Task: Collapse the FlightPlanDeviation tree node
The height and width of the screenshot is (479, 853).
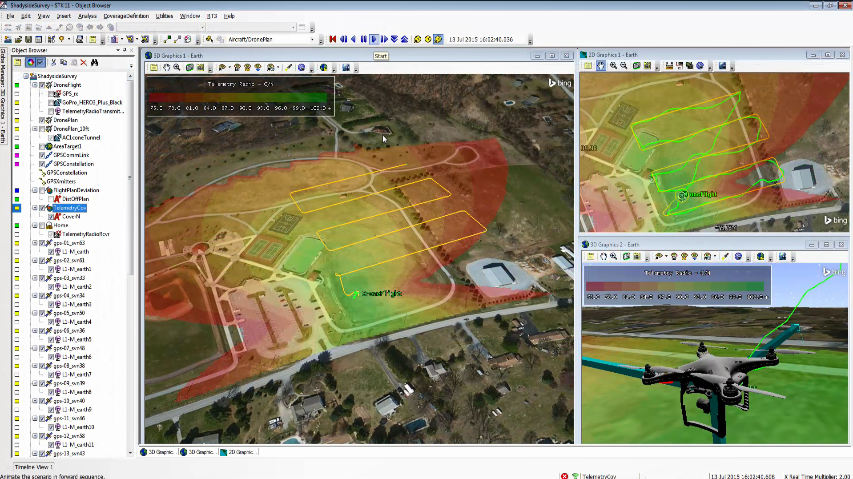Action: 35,190
